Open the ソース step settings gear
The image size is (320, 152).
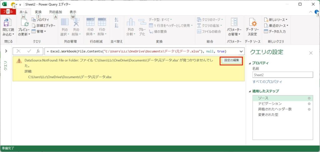tap(309, 98)
